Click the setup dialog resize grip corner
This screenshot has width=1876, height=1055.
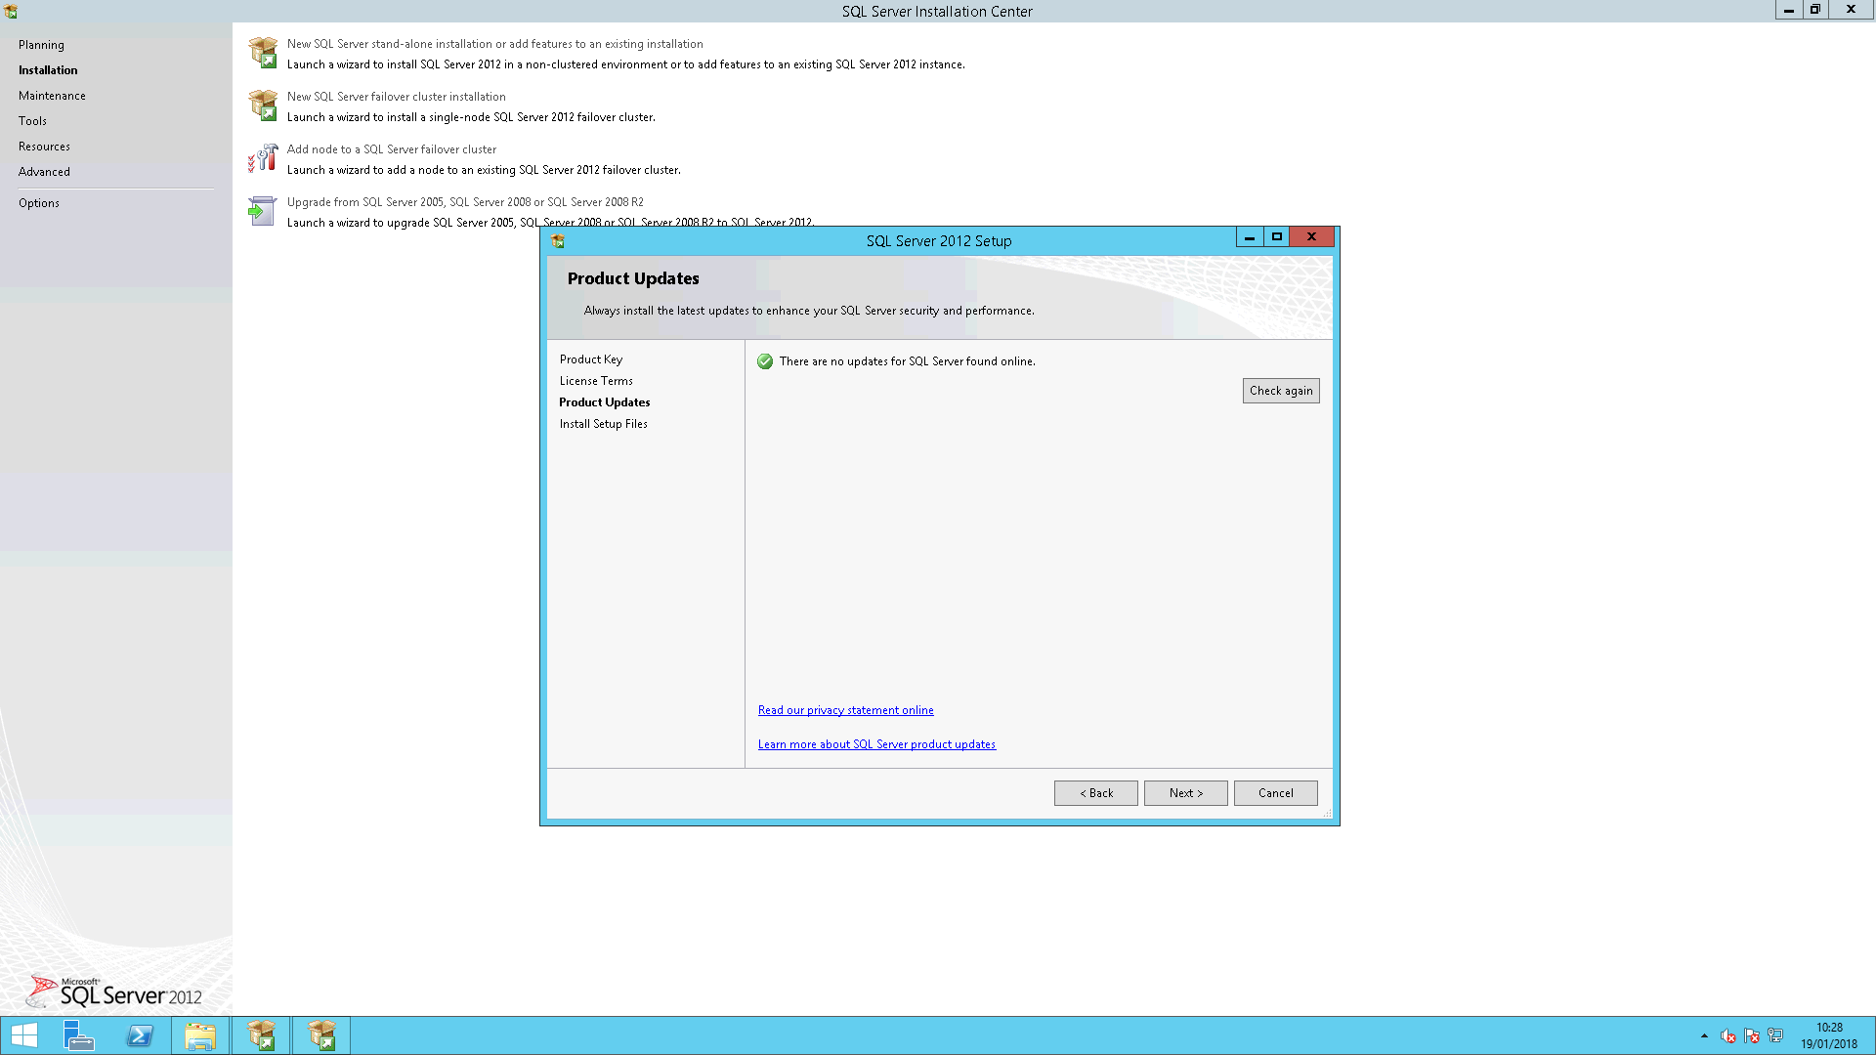click(x=1327, y=814)
